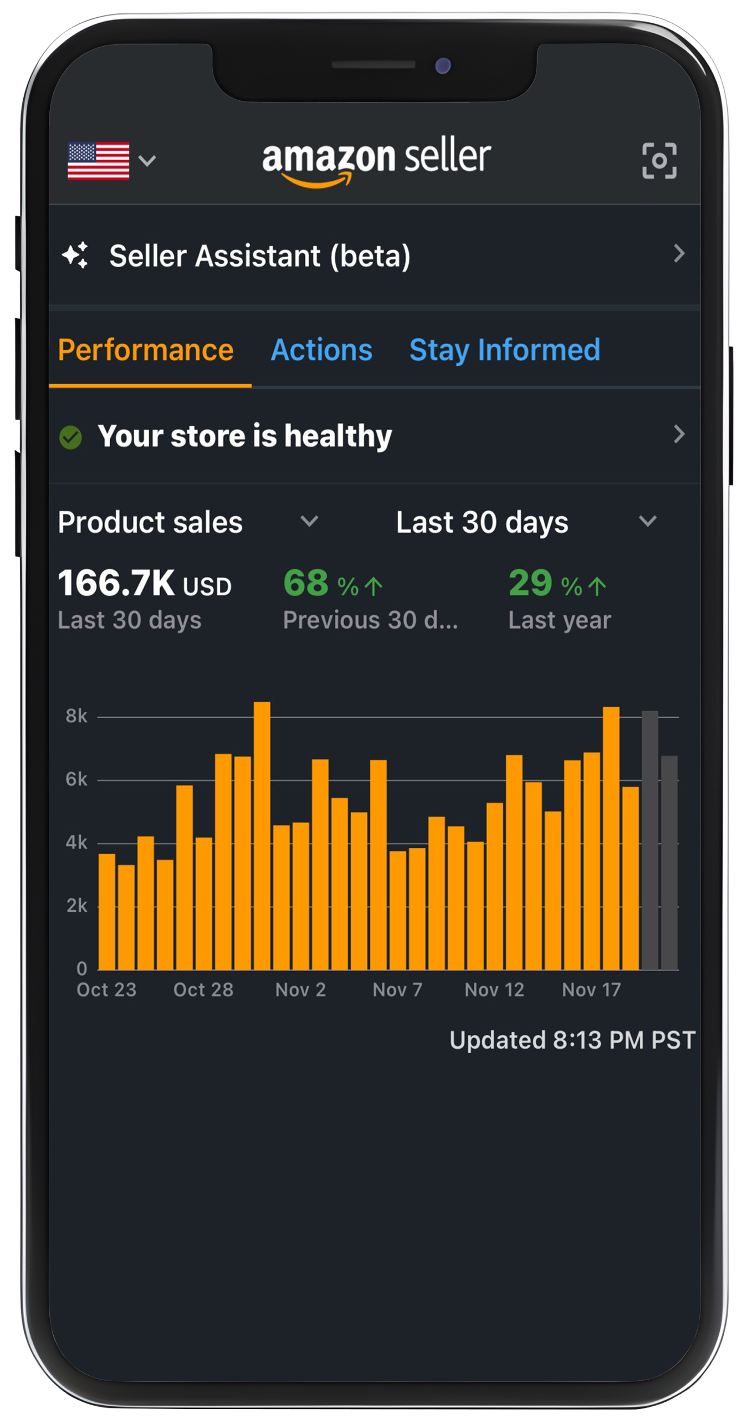Tap the green store health checkmark

click(70, 437)
